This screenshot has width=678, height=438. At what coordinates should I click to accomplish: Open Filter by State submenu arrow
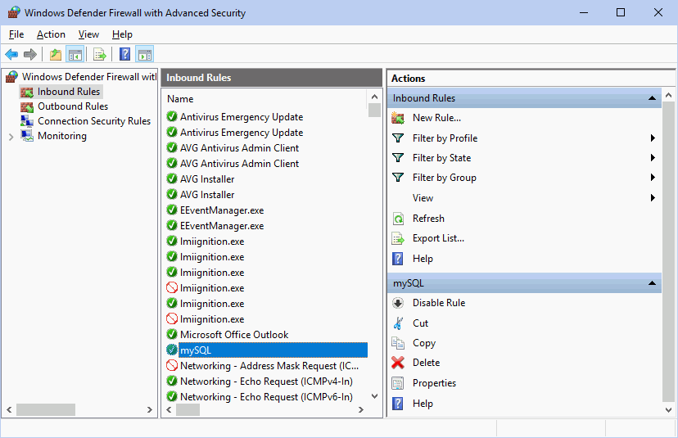point(653,158)
